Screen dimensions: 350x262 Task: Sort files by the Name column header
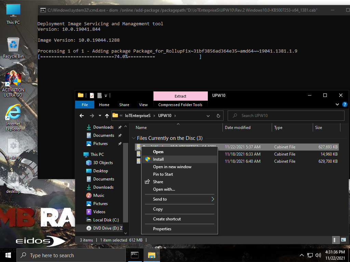(x=178, y=128)
